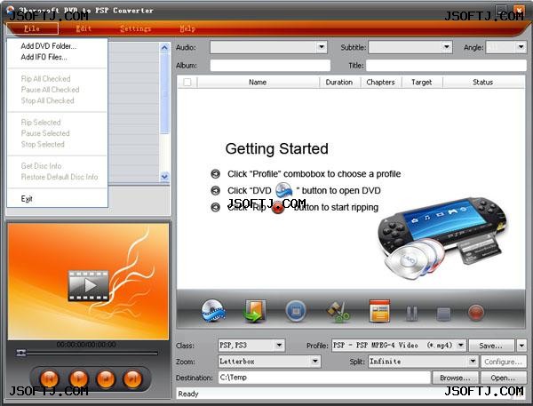
Task: Open the Settings menu
Action: pyautogui.click(x=135, y=28)
